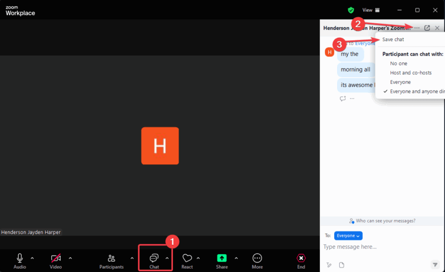Screen dimensions: 445x272
Task: Start video with the camera icon
Action: 56,258
